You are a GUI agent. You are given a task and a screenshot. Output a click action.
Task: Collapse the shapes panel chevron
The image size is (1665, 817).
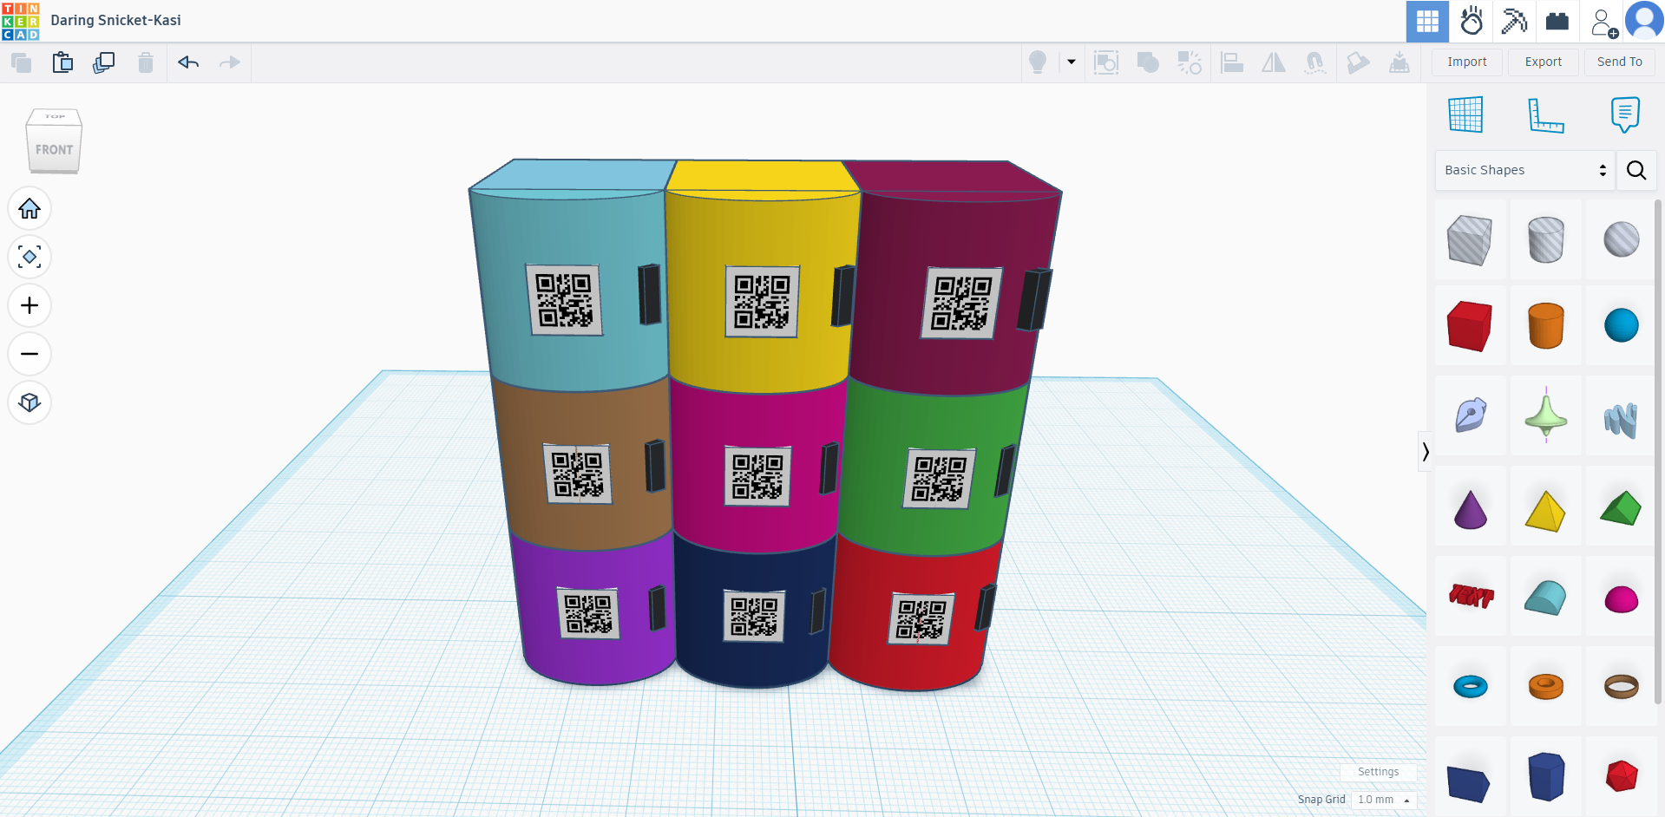pos(1425,451)
